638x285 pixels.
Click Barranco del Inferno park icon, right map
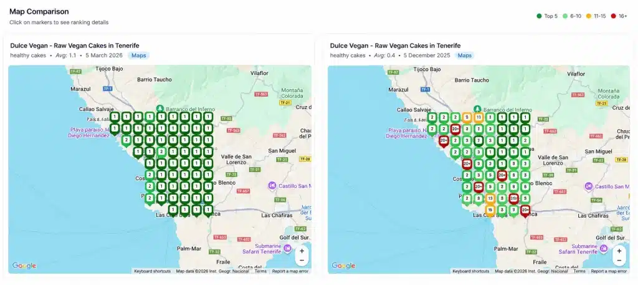[x=478, y=109]
